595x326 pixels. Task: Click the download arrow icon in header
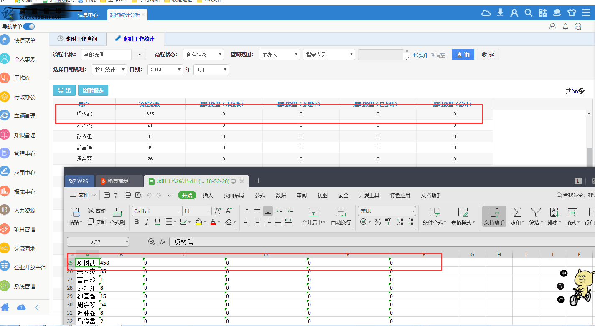point(500,13)
